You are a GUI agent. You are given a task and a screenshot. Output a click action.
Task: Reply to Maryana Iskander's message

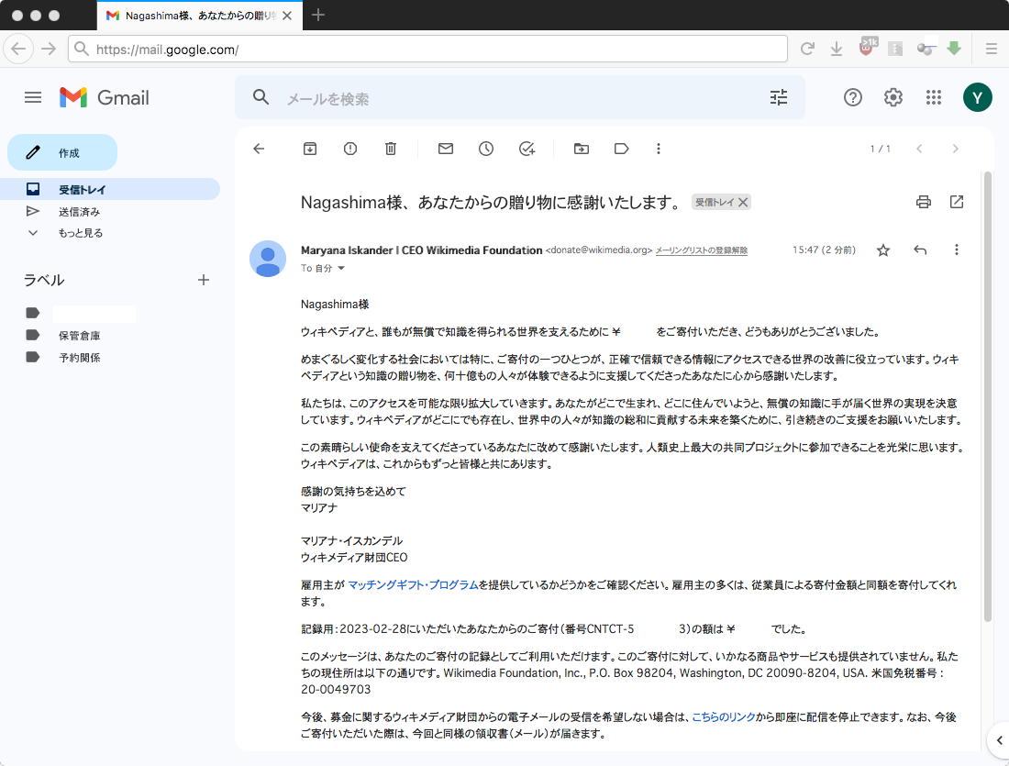(x=920, y=250)
